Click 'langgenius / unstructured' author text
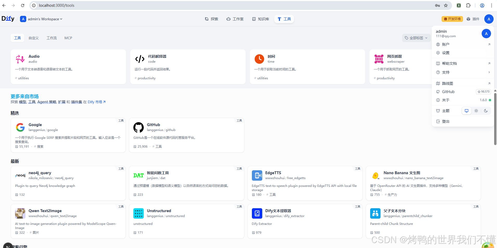 [166, 216]
